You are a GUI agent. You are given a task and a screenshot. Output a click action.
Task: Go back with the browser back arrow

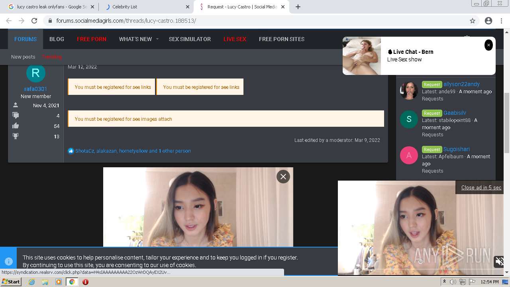(9, 21)
